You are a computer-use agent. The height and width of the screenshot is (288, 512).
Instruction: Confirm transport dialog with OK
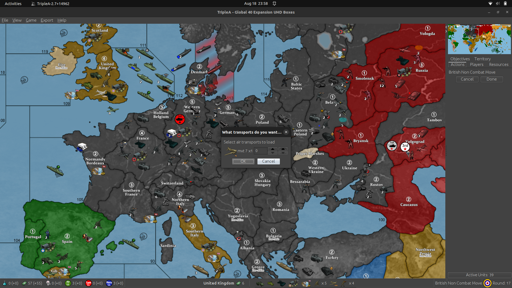tap(243, 161)
